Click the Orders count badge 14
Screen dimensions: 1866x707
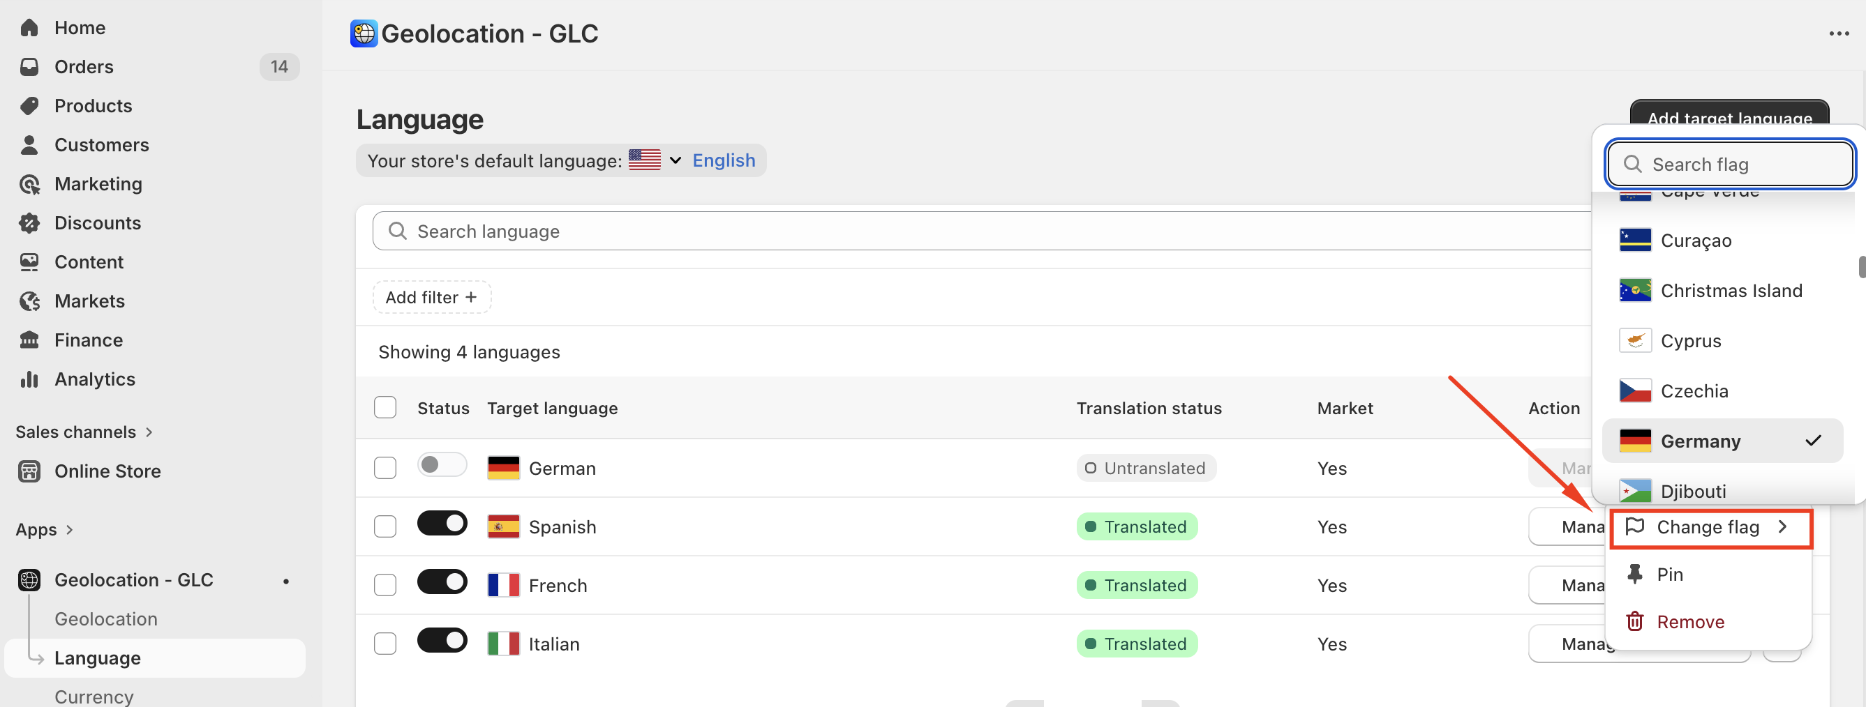(279, 66)
